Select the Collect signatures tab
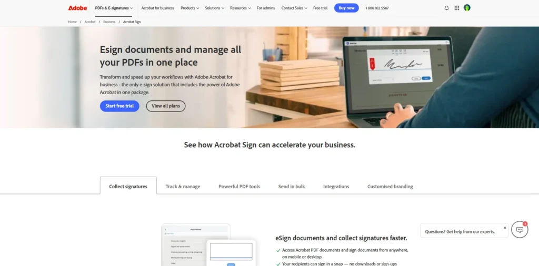Image resolution: width=539 pixels, height=266 pixels. coord(128,187)
